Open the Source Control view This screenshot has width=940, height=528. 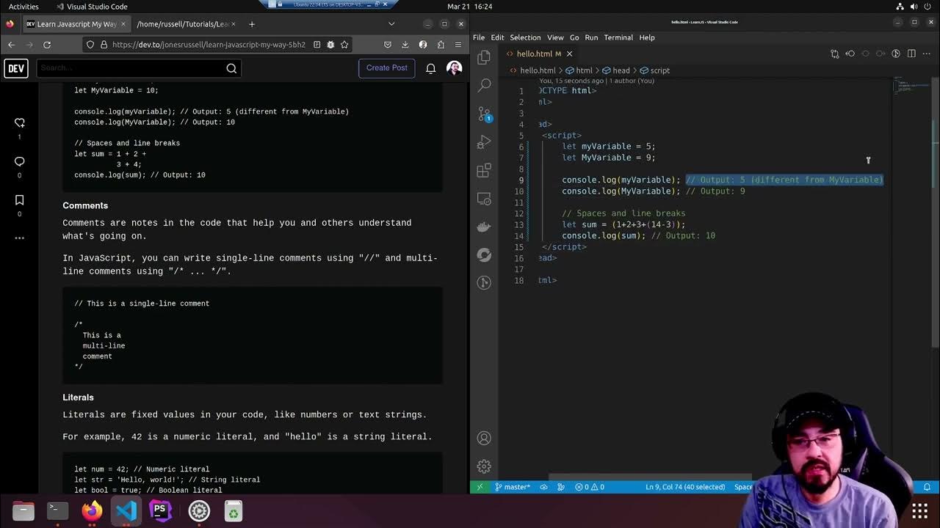[484, 114]
